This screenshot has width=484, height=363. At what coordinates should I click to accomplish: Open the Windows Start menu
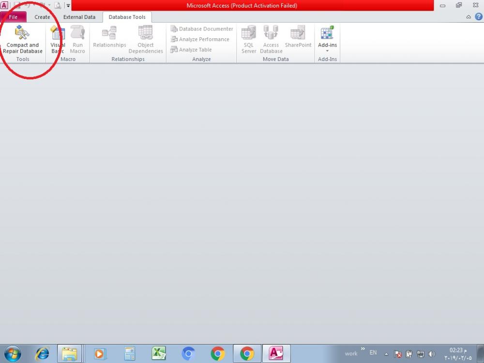point(13,354)
